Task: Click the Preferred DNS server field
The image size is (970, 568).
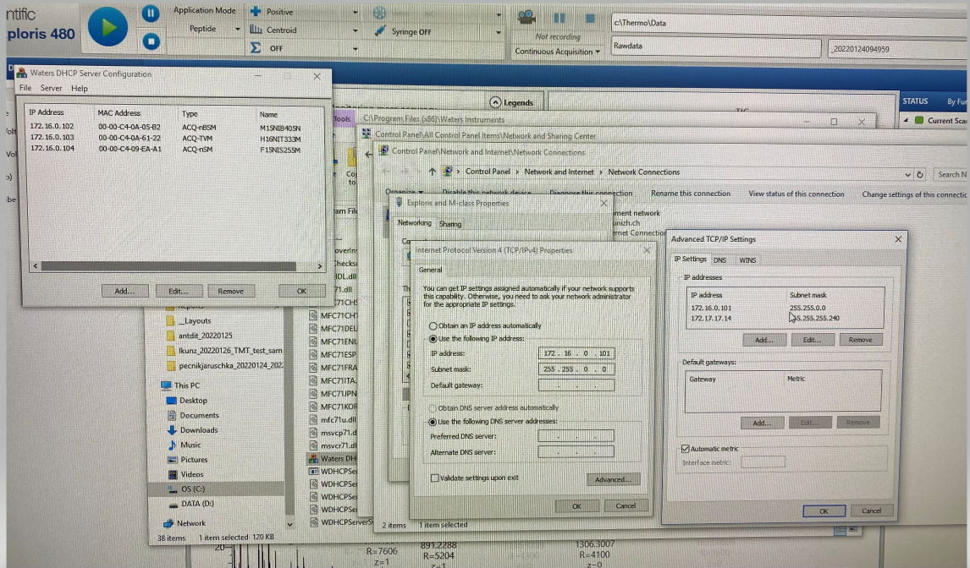Action: point(576,436)
